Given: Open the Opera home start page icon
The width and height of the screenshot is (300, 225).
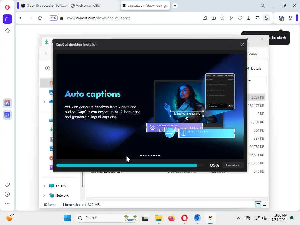Looking at the screenshot, I should 7,19.
